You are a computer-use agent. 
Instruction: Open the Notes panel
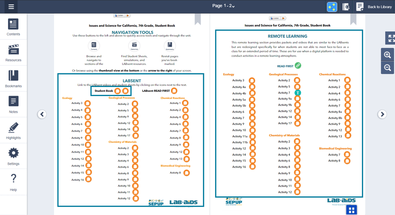pos(13,105)
